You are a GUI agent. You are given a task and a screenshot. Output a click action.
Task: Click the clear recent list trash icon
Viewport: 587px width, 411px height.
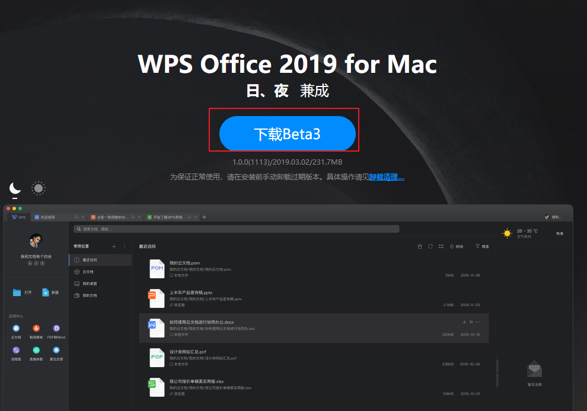(x=420, y=246)
